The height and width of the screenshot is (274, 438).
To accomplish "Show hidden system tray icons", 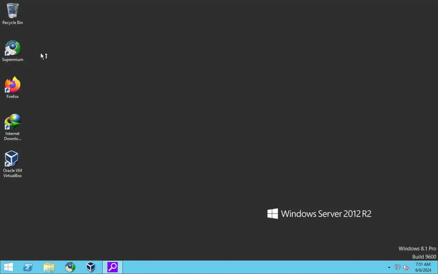I will [x=389, y=267].
